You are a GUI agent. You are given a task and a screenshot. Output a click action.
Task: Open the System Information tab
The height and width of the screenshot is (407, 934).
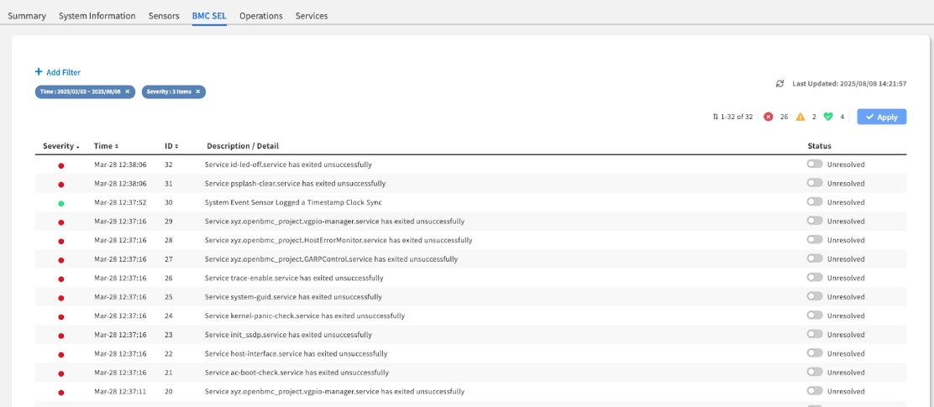click(x=97, y=16)
